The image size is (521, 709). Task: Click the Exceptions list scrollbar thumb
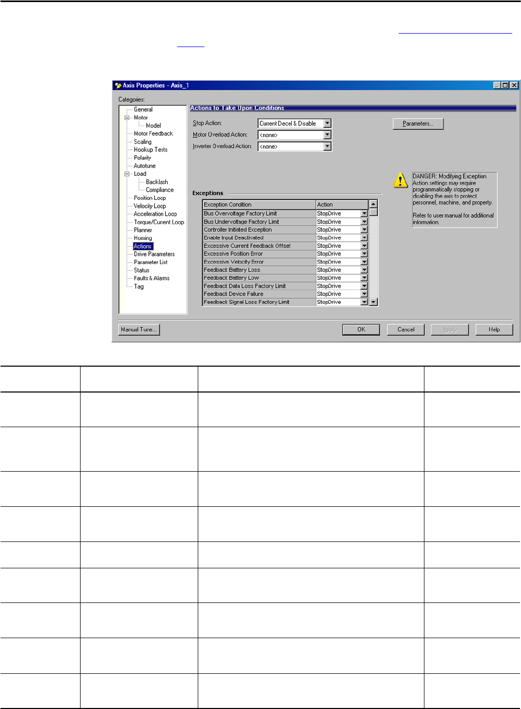tap(374, 212)
